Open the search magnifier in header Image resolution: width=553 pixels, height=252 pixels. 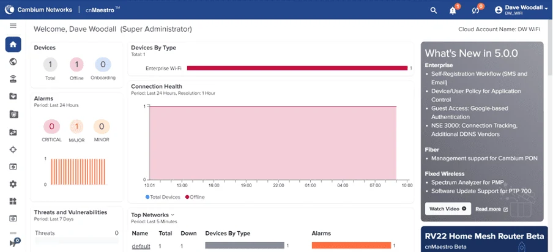tap(434, 10)
